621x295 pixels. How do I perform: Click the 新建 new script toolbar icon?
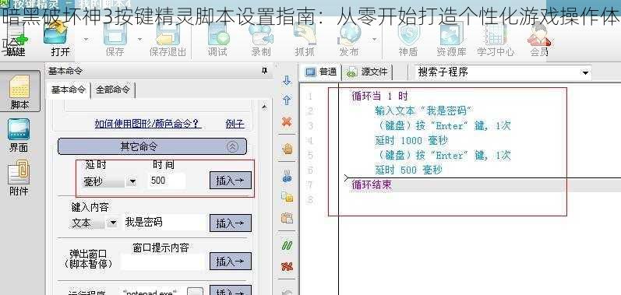point(16,40)
